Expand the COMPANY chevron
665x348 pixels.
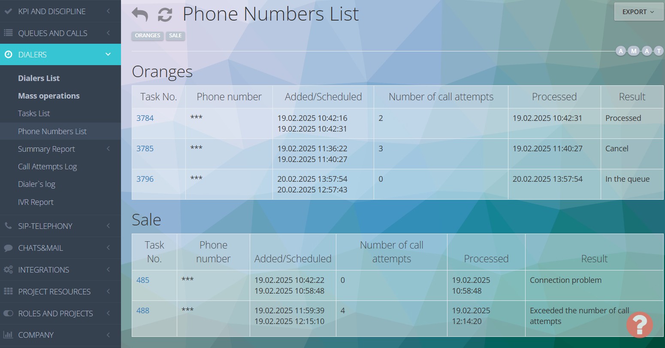coord(109,335)
